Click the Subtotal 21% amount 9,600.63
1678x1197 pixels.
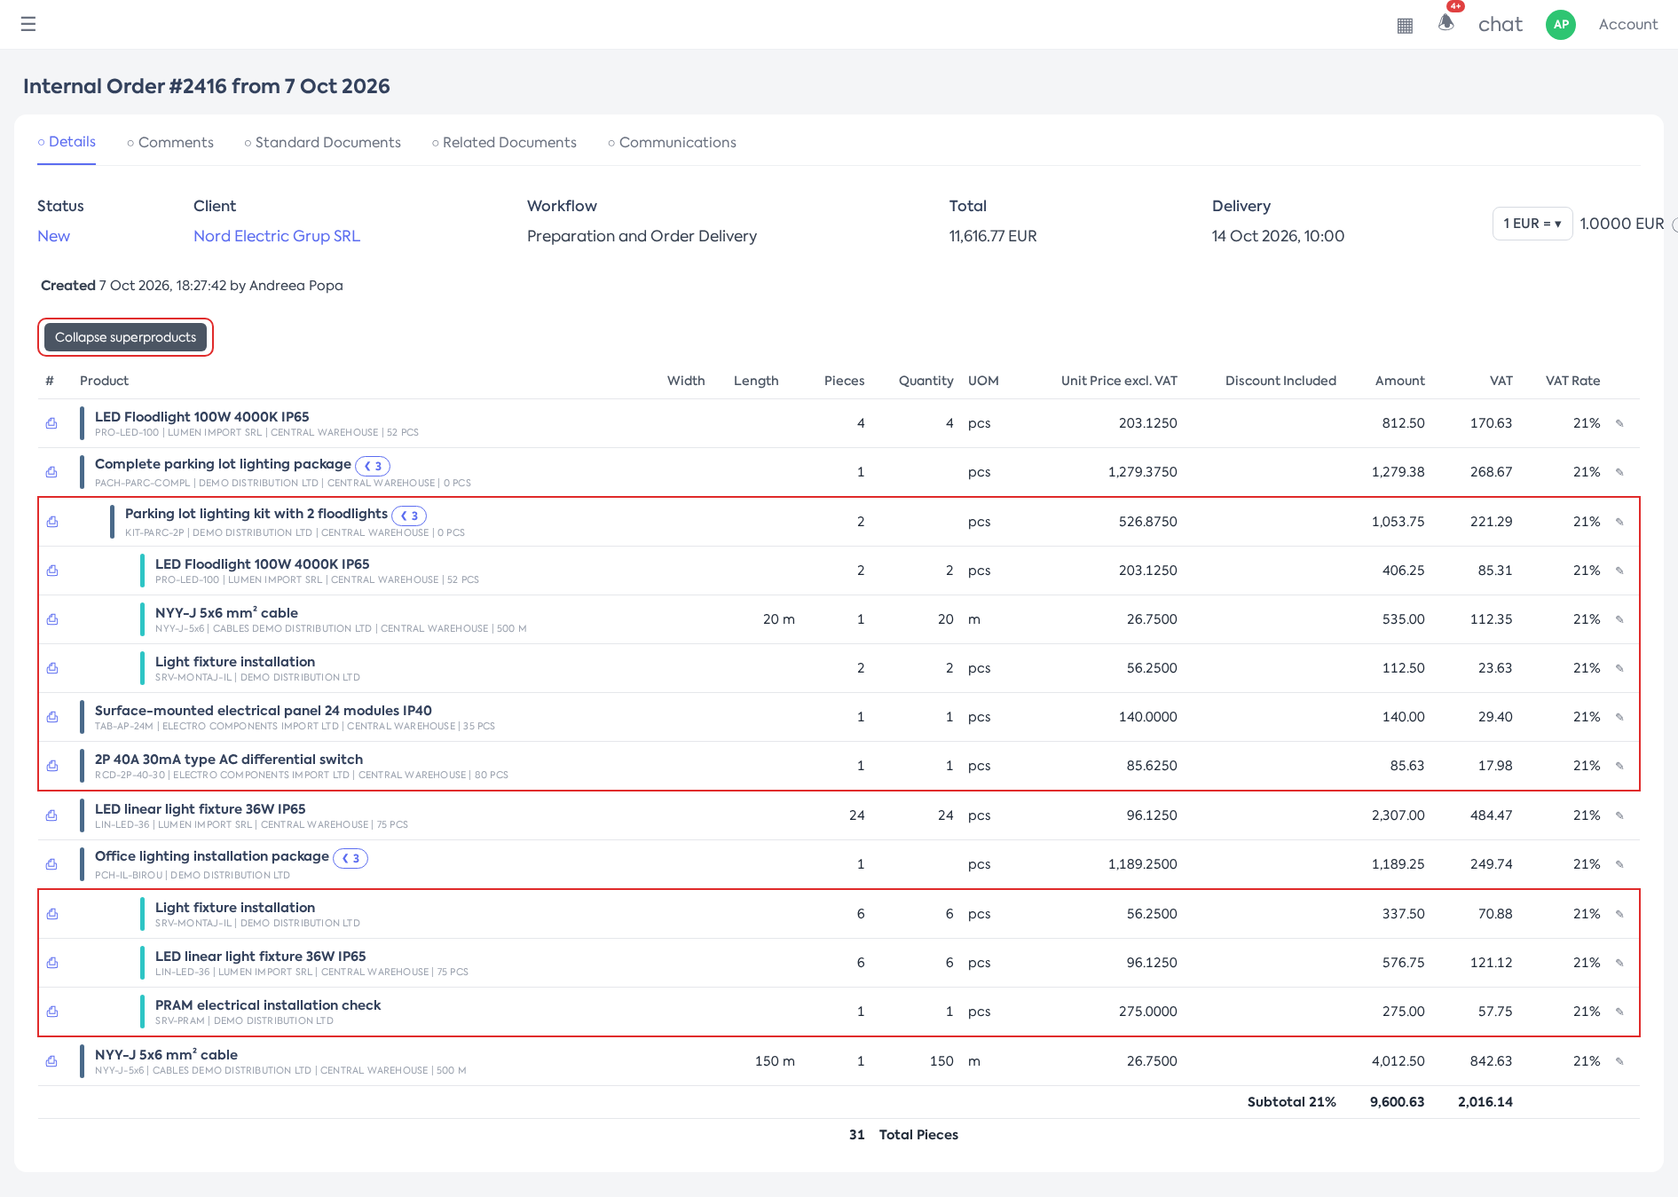pyautogui.click(x=1397, y=1102)
